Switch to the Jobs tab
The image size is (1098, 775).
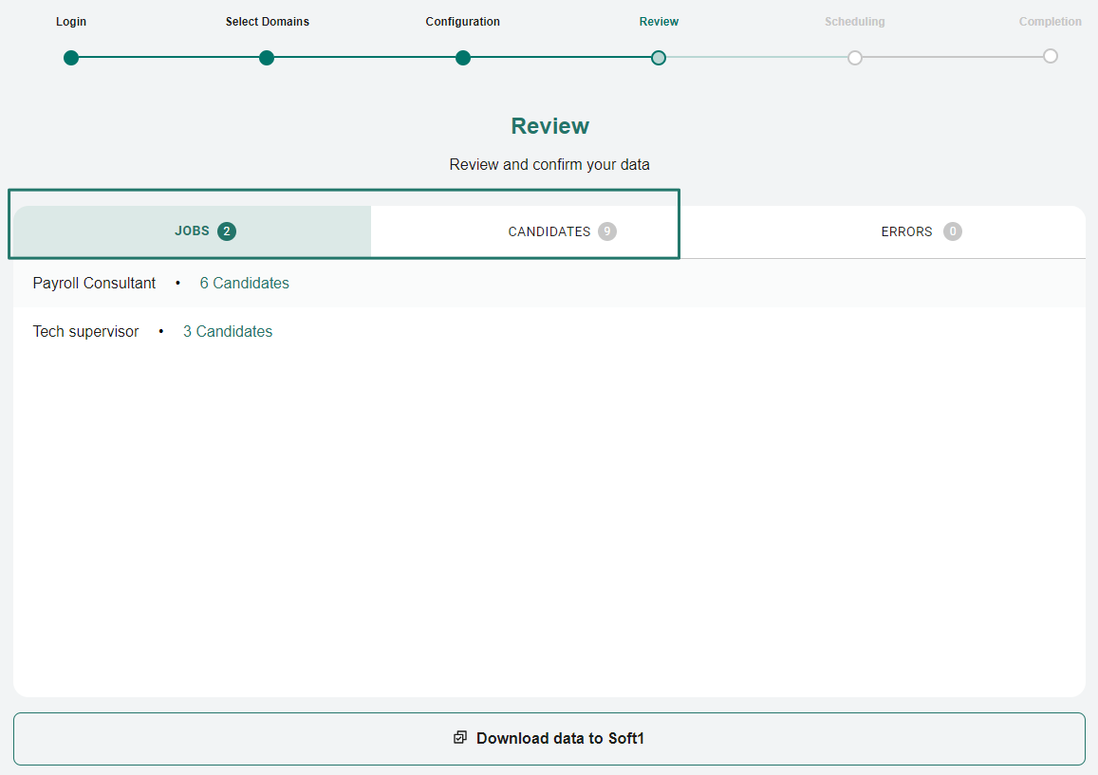coord(192,231)
